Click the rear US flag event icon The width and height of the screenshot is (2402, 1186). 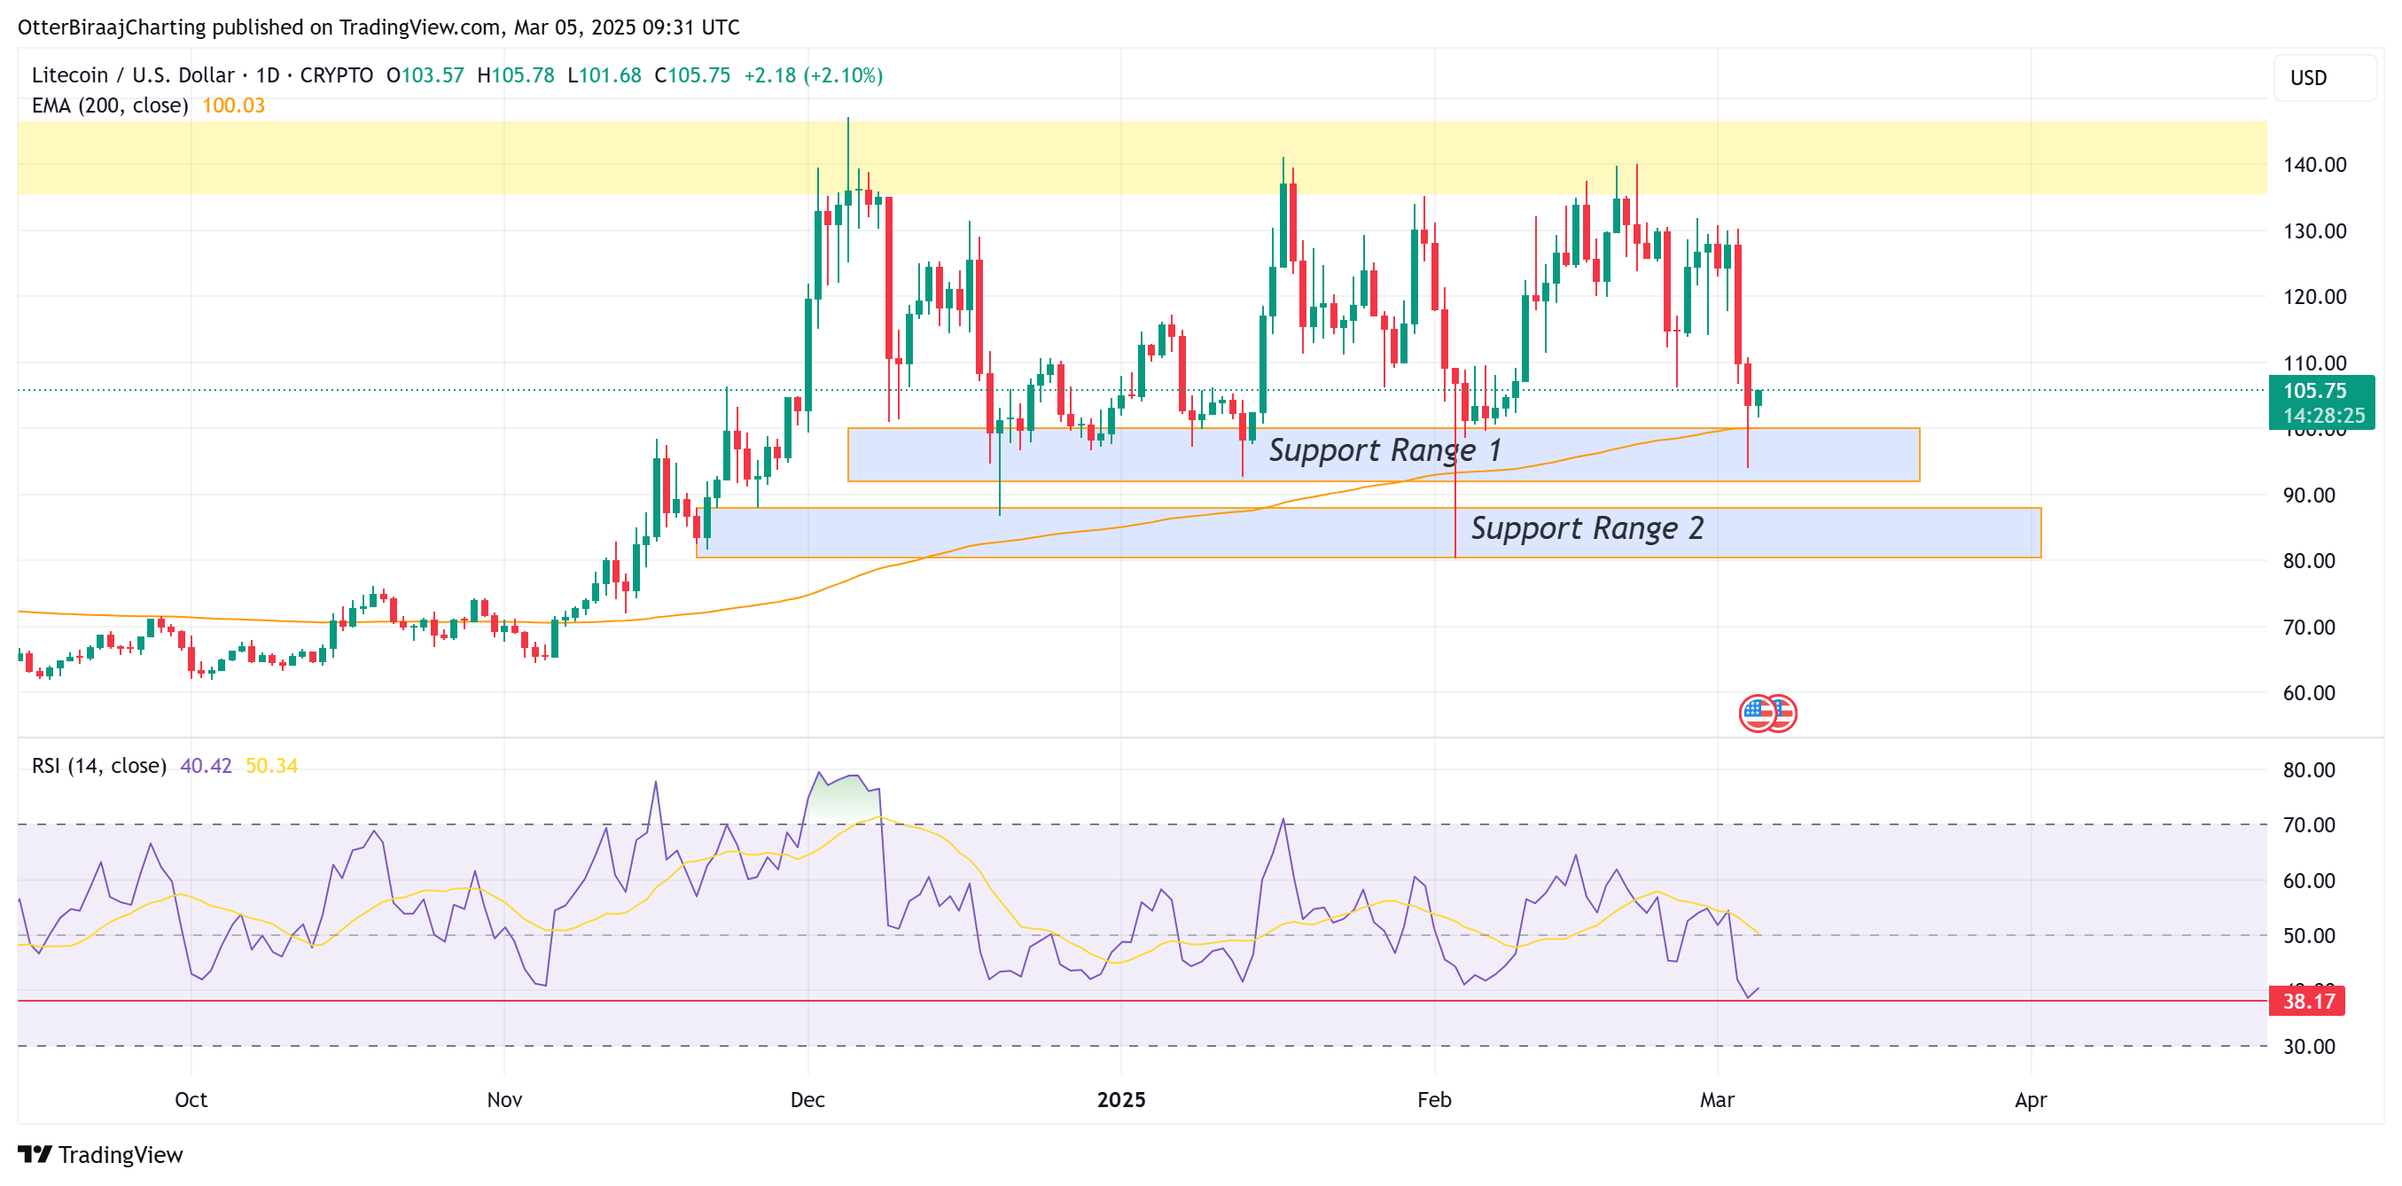[x=1786, y=713]
